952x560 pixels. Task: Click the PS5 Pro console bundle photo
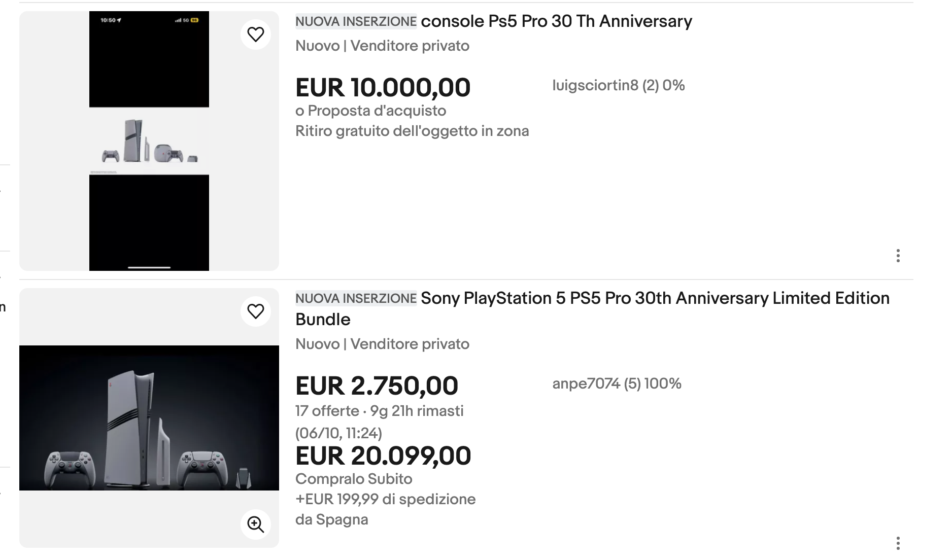pos(149,418)
